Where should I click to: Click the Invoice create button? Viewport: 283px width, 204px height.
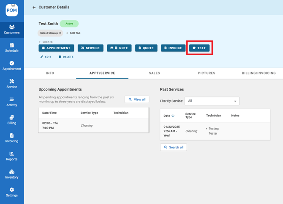(x=173, y=48)
